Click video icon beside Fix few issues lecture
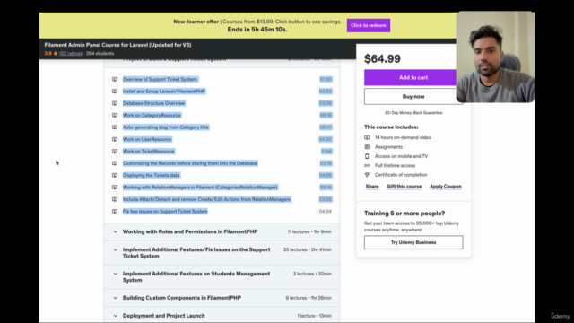This screenshot has width=574, height=323. tap(115, 212)
